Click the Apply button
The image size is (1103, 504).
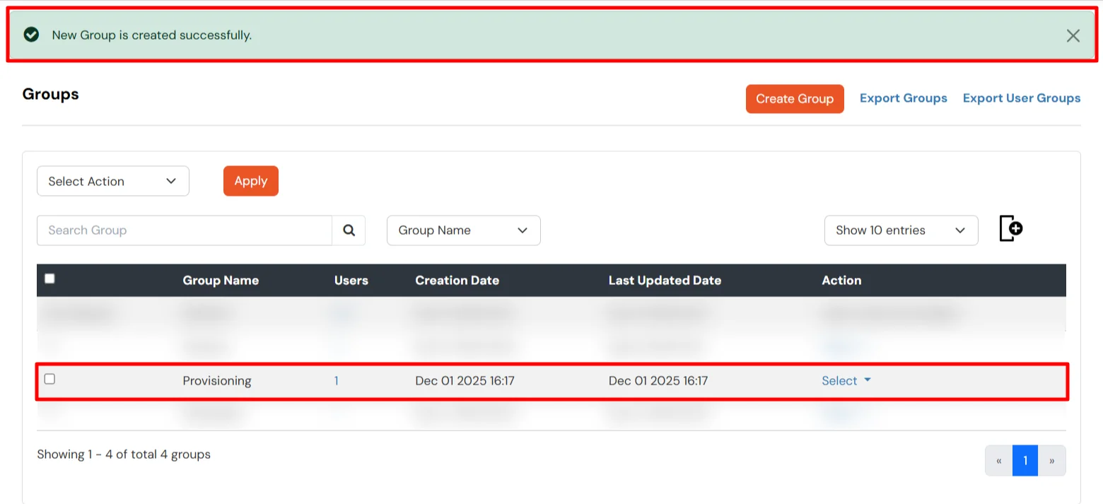(250, 180)
